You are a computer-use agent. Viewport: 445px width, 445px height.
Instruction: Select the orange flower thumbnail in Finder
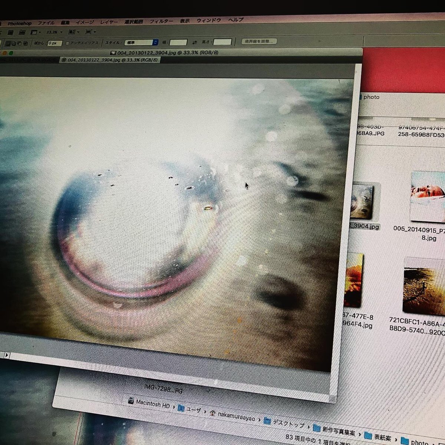point(353,280)
